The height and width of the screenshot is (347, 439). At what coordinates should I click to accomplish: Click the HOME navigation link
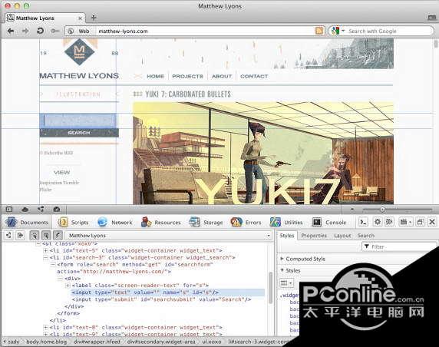[155, 76]
